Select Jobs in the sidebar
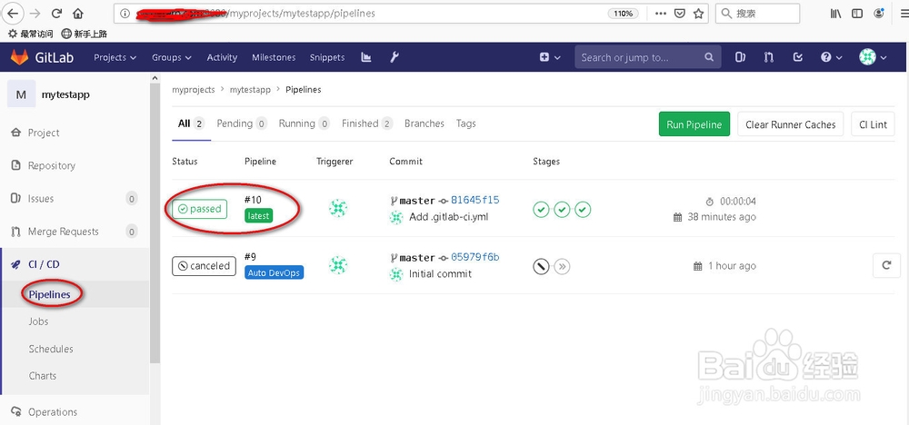The image size is (909, 425). tap(39, 321)
